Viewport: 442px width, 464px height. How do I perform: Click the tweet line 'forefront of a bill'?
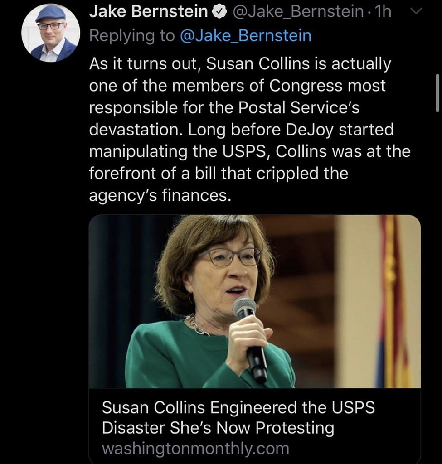coord(219,173)
